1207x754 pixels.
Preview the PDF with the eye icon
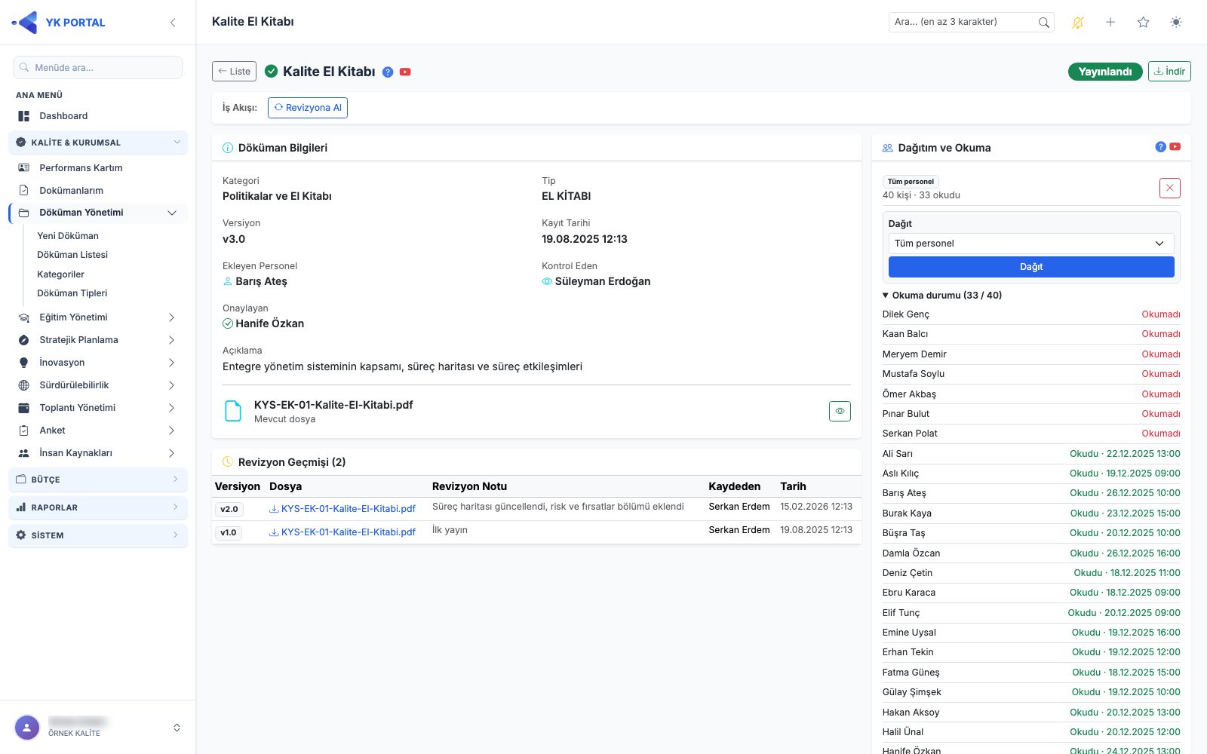pyautogui.click(x=840, y=411)
